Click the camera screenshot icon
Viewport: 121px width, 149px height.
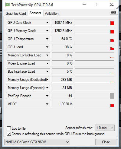point(114,12)
